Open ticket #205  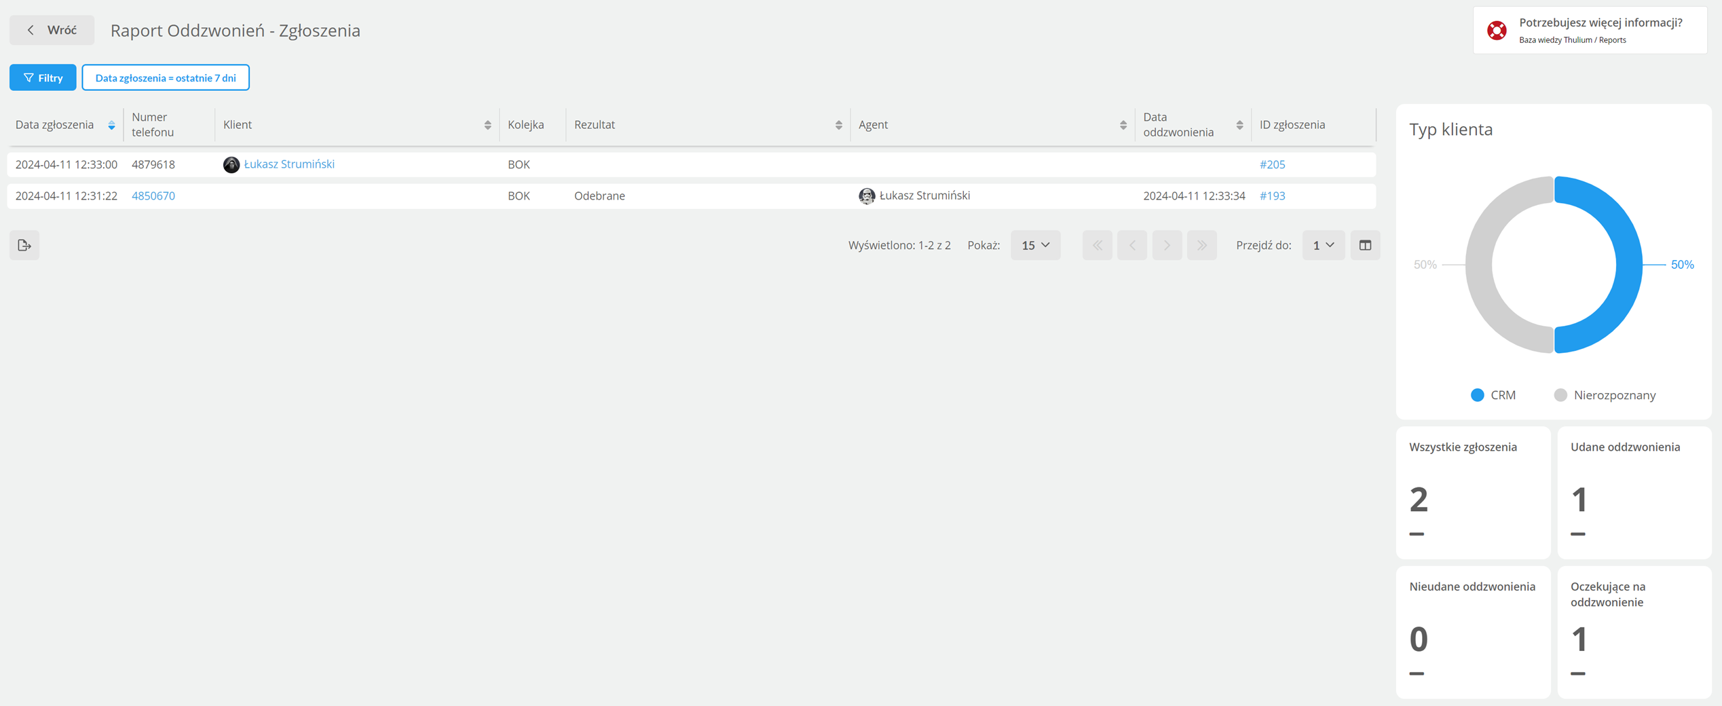(1272, 164)
